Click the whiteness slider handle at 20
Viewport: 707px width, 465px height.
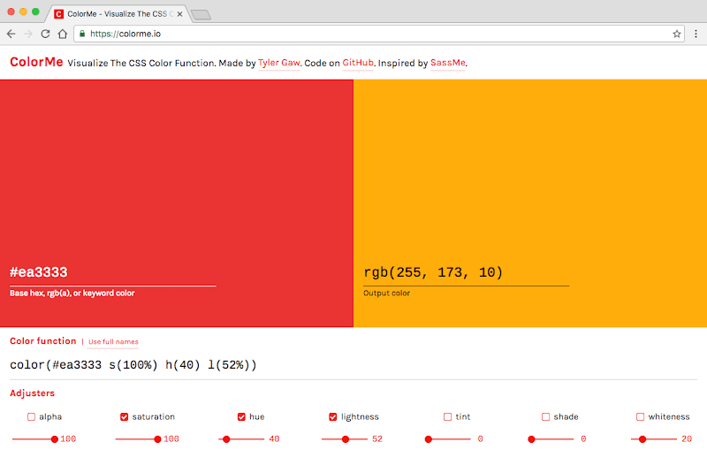[x=642, y=439]
